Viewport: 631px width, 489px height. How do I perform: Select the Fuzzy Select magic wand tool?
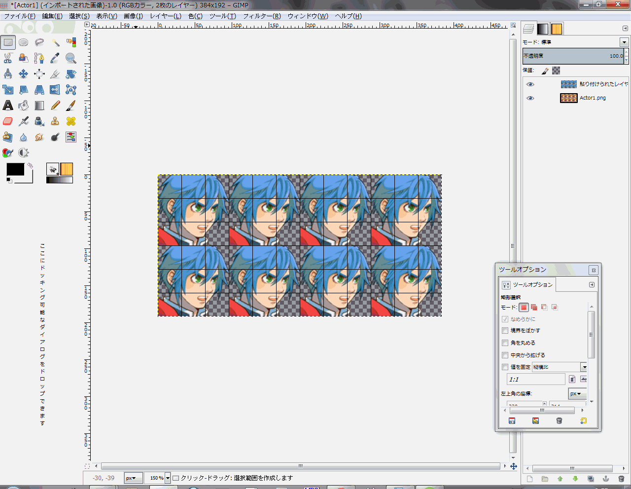click(55, 42)
